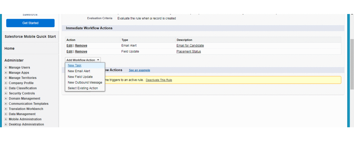Click arrow icon beside Company Profile

(6, 83)
